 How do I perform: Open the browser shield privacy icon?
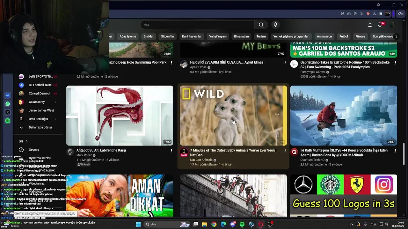click(x=355, y=14)
